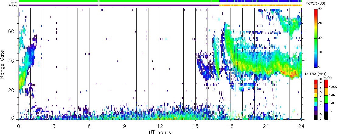
Task: Pick the black swatch in NOISE color bar
Action: coord(326,115)
